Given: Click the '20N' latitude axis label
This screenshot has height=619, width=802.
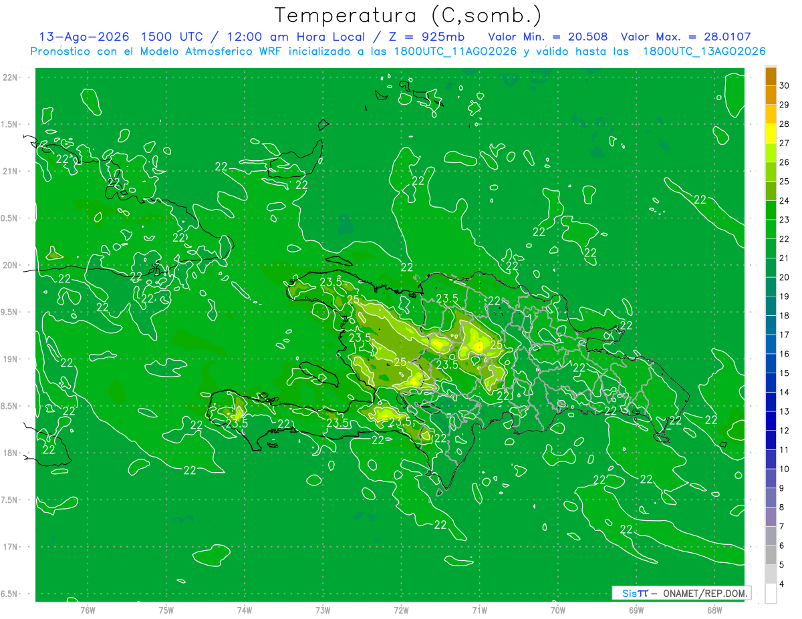Looking at the screenshot, I should point(11,265).
